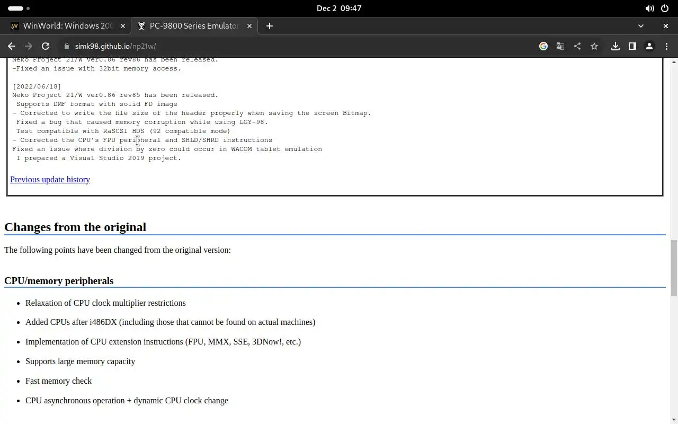The height and width of the screenshot is (424, 678).
Task: Click the WACOM tablet emulation fix line
Action: coord(167,149)
